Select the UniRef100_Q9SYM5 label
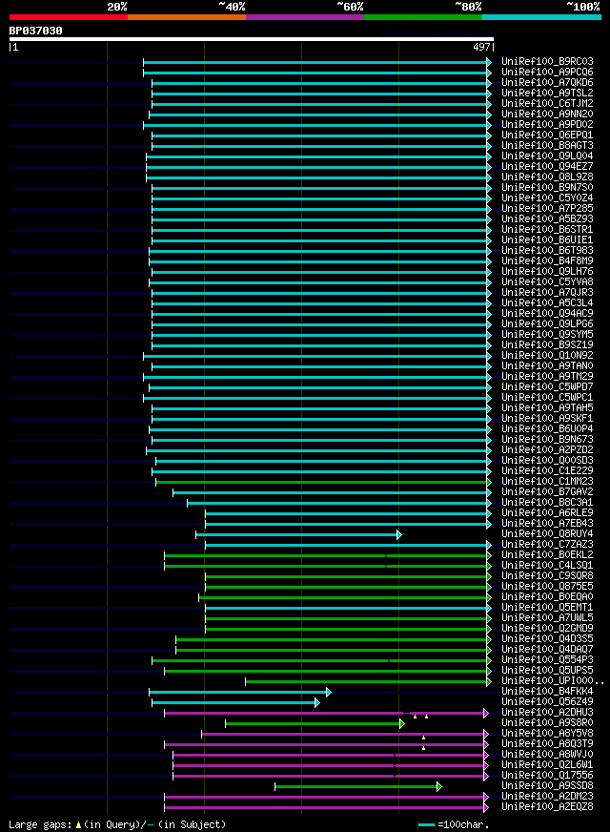Image resolution: width=610 pixels, height=832 pixels. coord(547,334)
